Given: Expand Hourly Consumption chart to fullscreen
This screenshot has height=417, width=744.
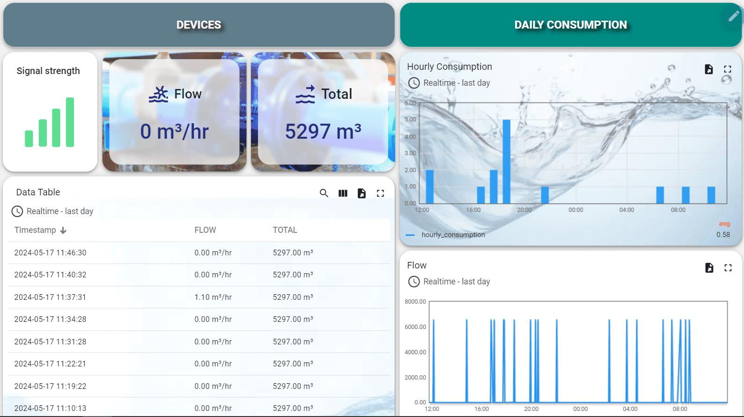Looking at the screenshot, I should (728, 69).
